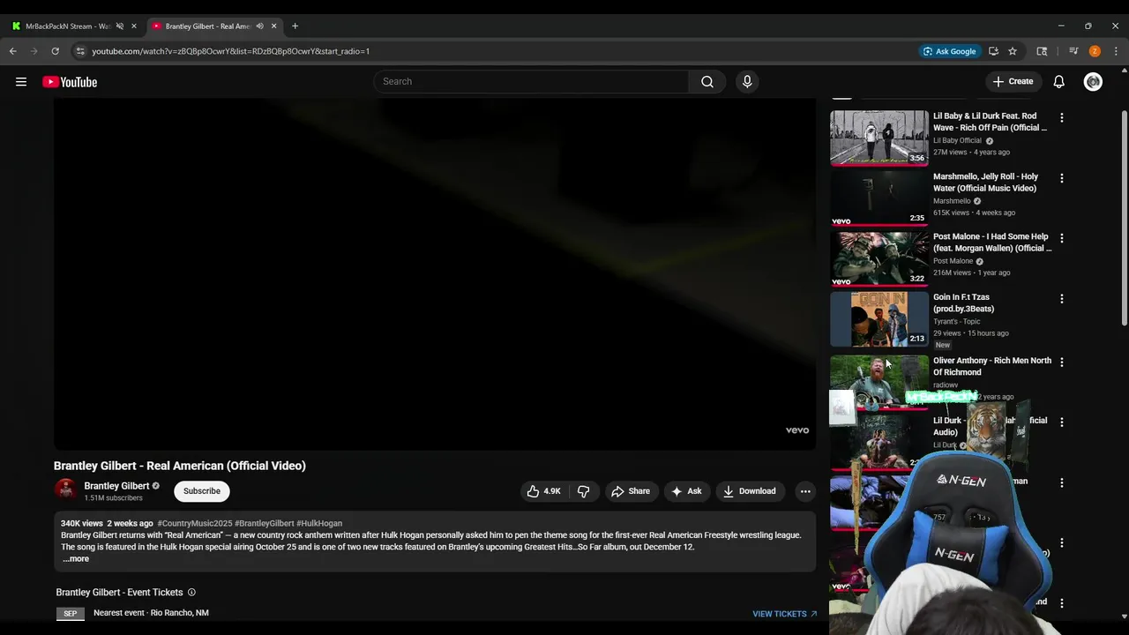Click the Marshmello channel name
Image resolution: width=1129 pixels, height=635 pixels.
click(952, 201)
